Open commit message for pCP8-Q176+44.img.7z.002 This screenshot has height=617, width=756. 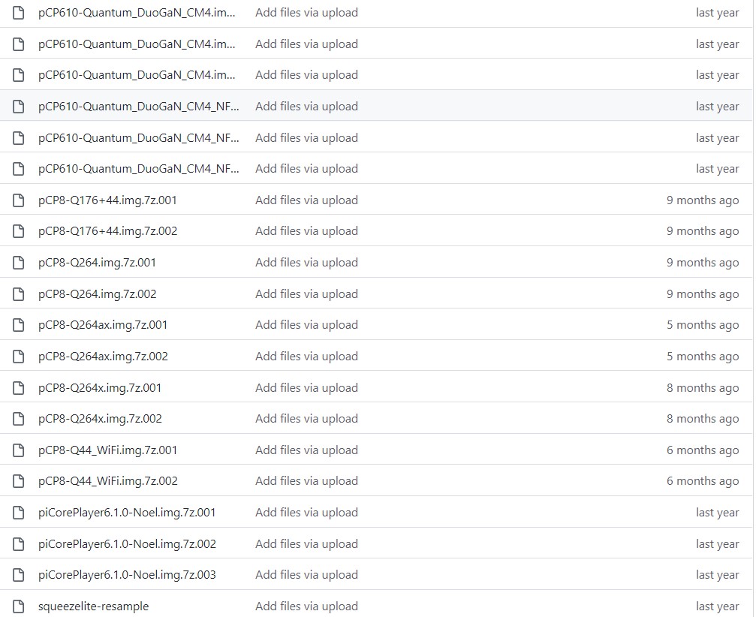click(306, 231)
